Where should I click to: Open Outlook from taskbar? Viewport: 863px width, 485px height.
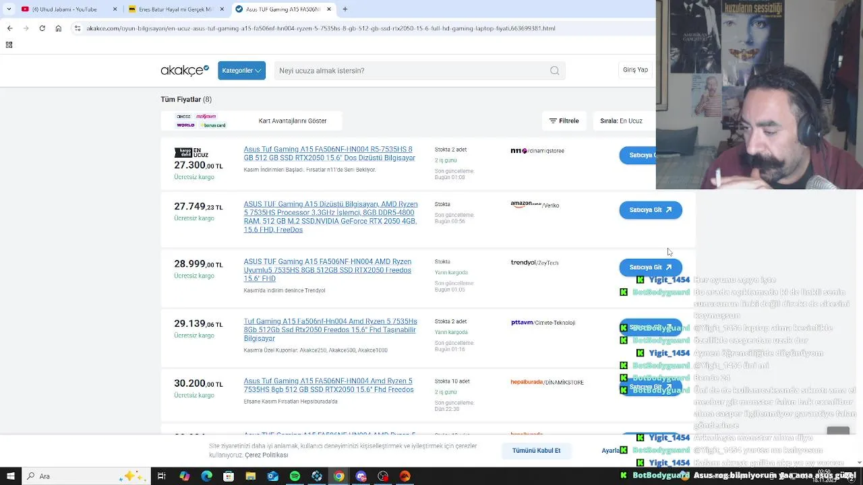tap(273, 476)
